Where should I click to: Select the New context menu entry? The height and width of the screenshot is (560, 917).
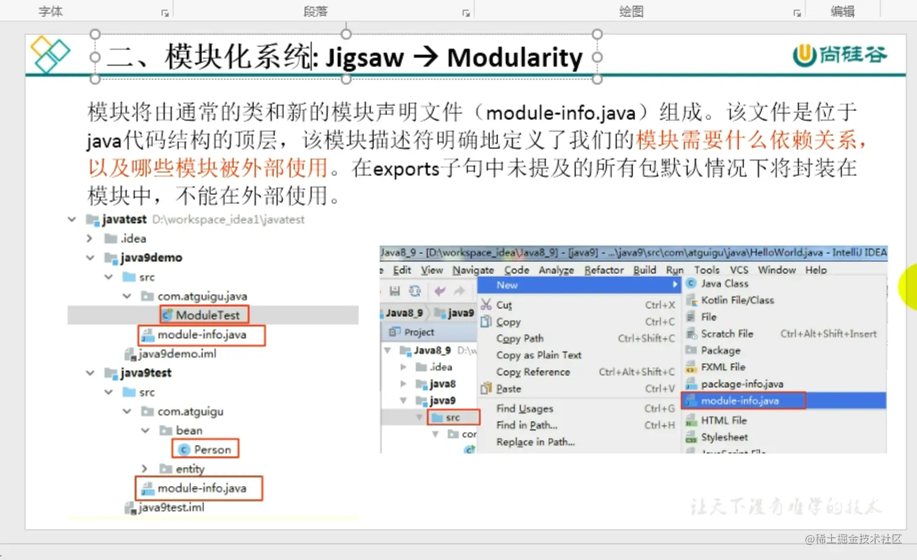[x=579, y=285]
